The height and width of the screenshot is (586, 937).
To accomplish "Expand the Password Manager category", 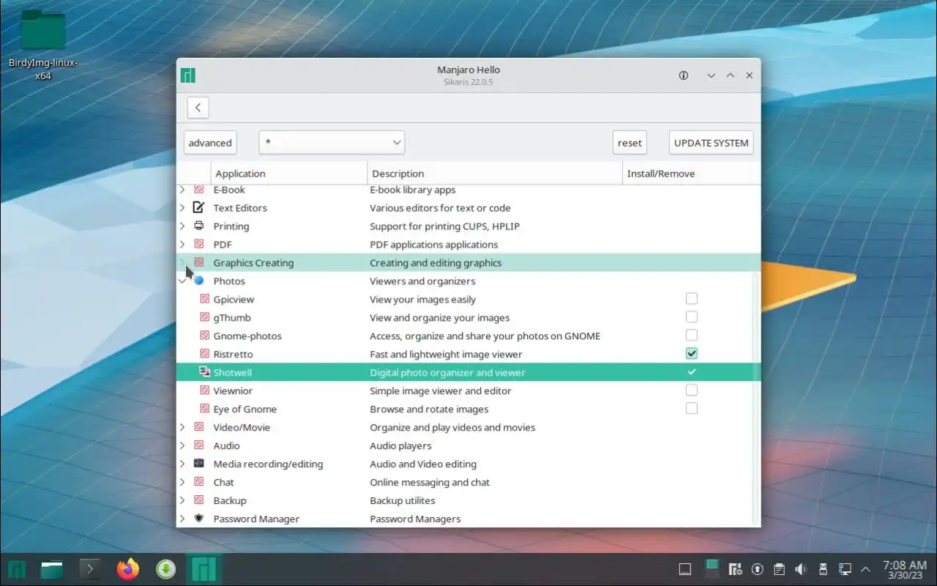I will click(x=182, y=519).
